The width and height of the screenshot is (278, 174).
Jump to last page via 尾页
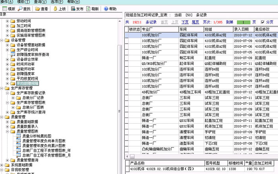195,22
